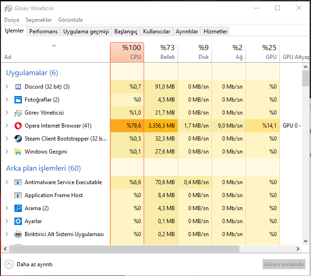Select the Application Frame Host row
311x276 pixels.
tap(53, 195)
